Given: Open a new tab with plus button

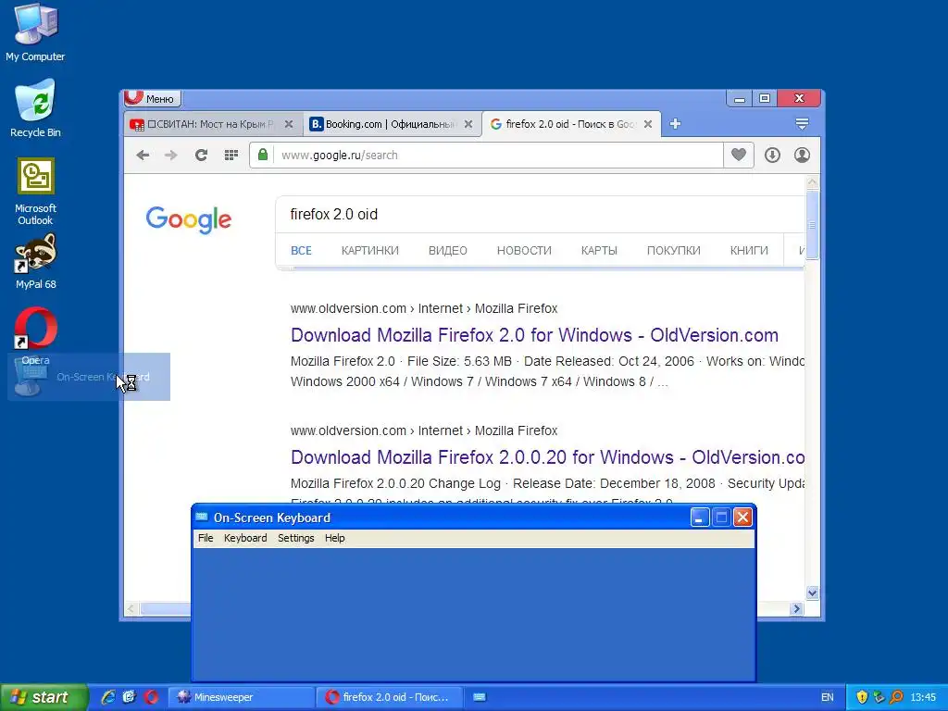Looking at the screenshot, I should point(675,124).
